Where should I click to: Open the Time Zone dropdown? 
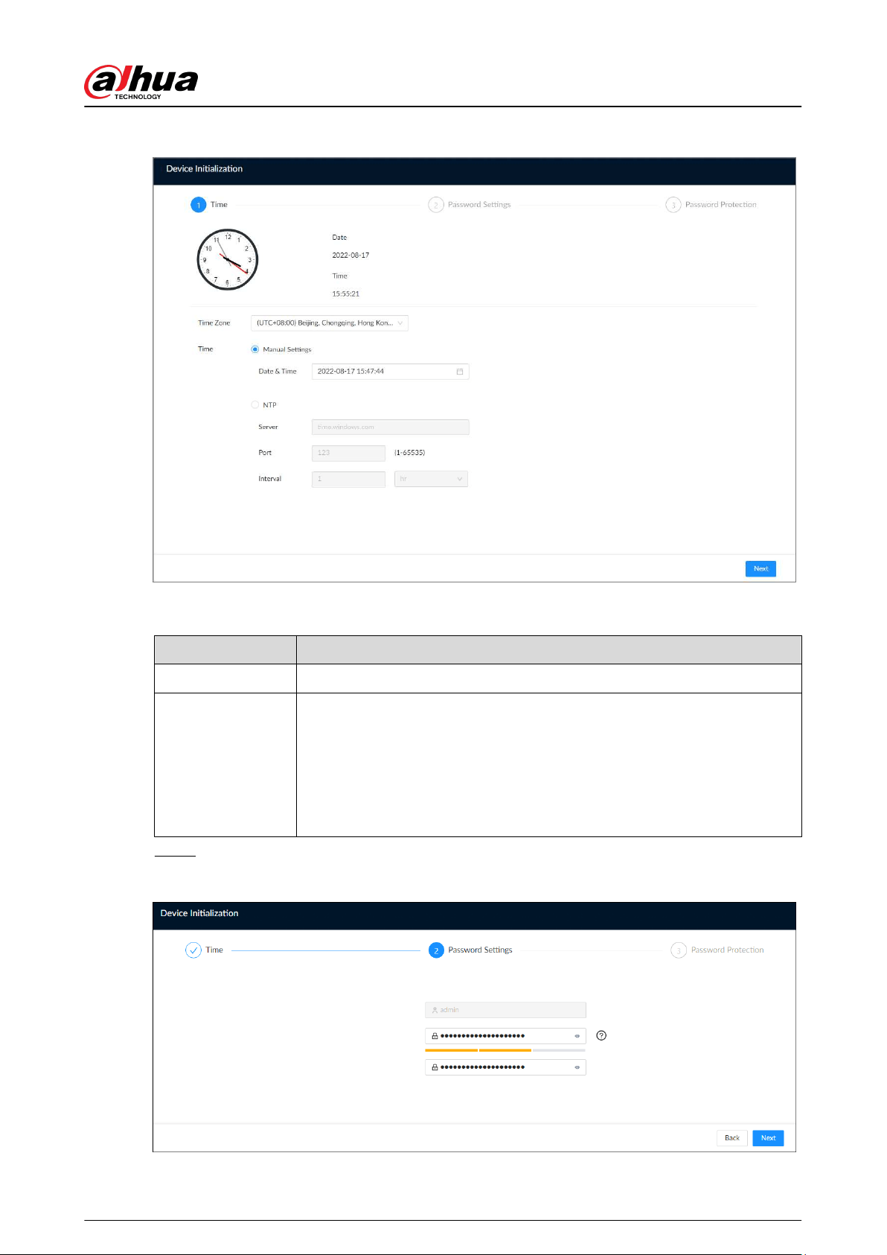coord(330,323)
